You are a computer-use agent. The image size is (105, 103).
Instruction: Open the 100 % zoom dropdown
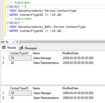(13, 42)
